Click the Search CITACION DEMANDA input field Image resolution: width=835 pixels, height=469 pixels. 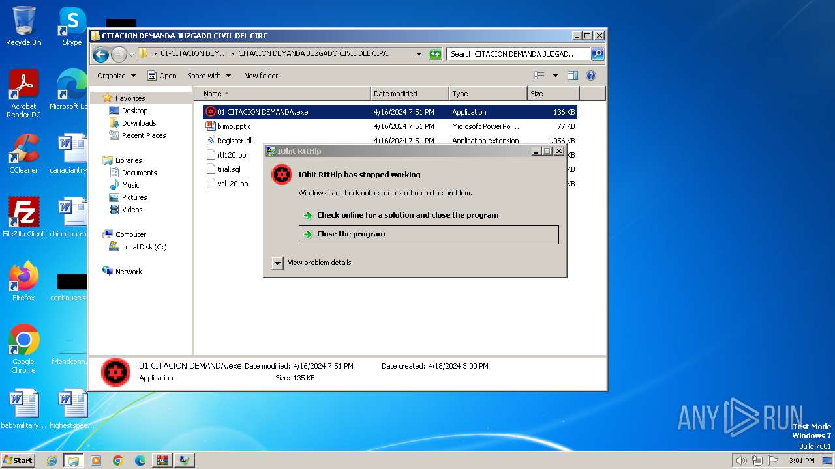pos(519,54)
